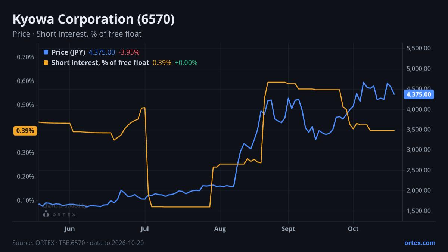Screen dimensions: 448x252
Task: Click the 0.20% left axis label
Action: coord(25,177)
